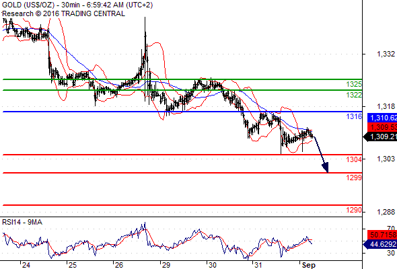Click the date label 26 on time axis
The image size is (397, 269).
tap(119, 265)
